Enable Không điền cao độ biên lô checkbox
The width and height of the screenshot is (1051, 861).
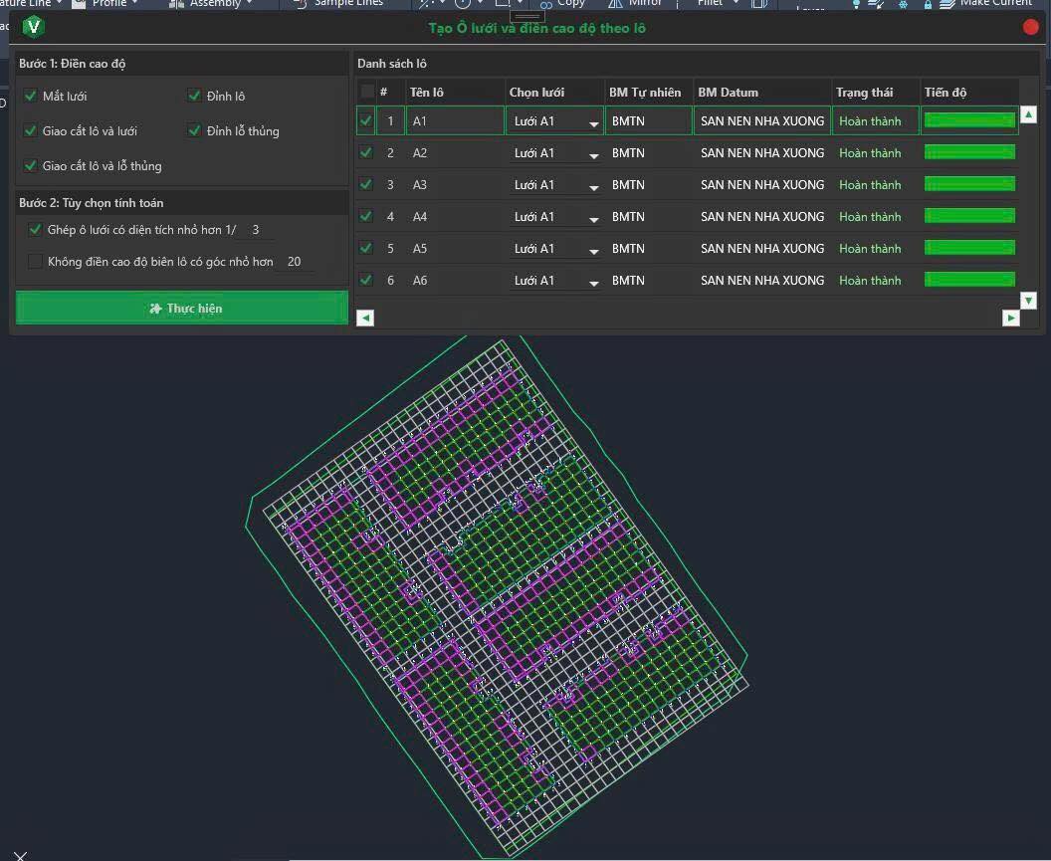coord(35,262)
